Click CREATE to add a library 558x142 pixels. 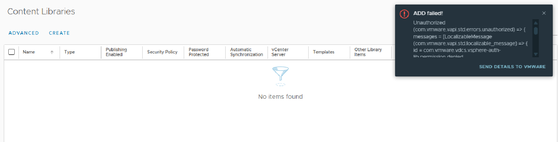(59, 33)
